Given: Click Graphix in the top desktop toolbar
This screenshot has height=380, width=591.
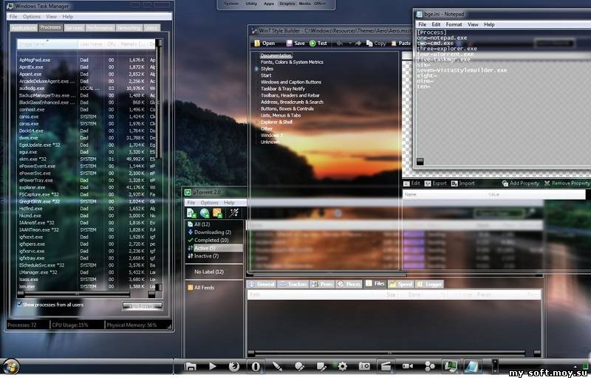Looking at the screenshot, I should [x=287, y=4].
